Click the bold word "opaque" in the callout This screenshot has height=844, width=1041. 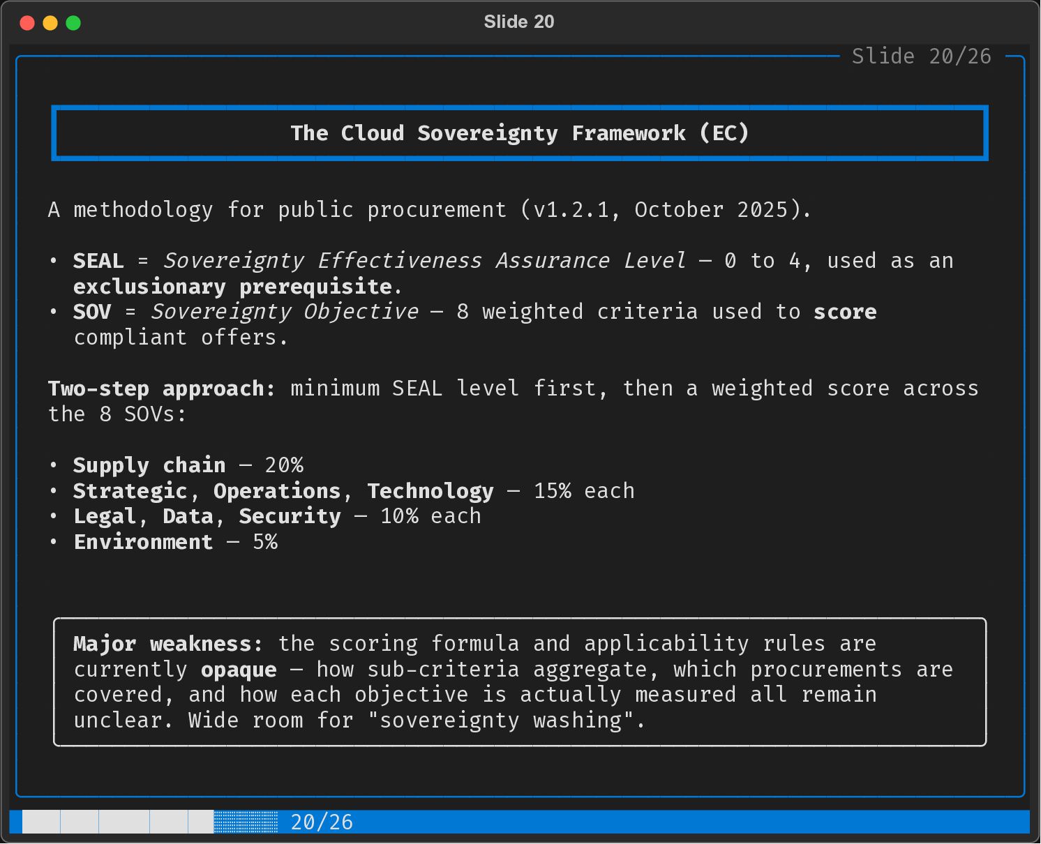click(239, 670)
